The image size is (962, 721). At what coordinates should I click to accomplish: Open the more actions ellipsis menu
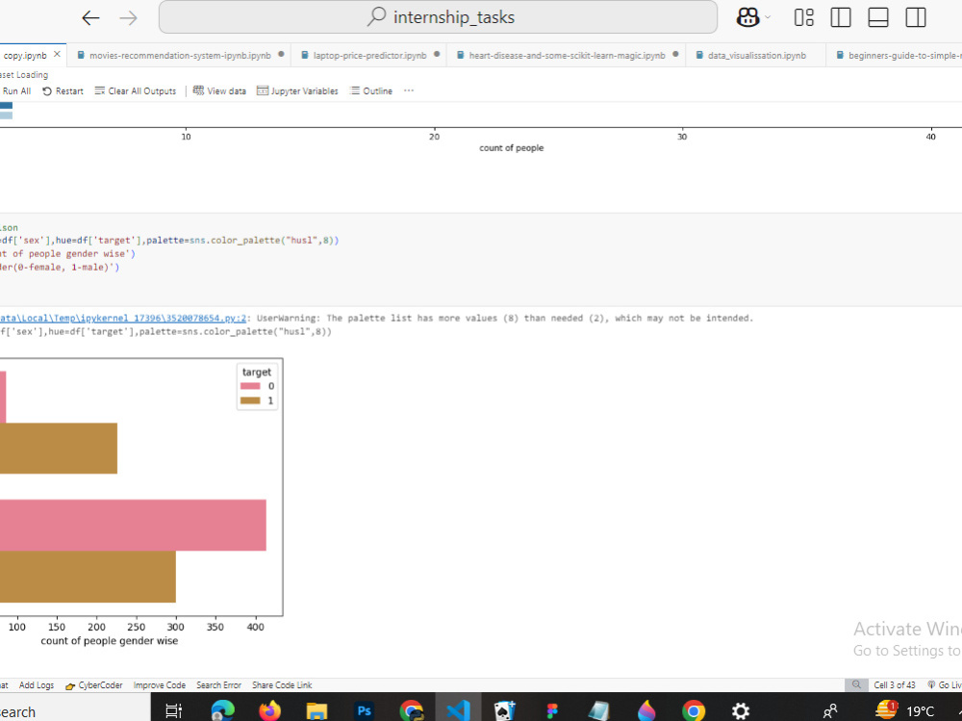click(x=409, y=90)
